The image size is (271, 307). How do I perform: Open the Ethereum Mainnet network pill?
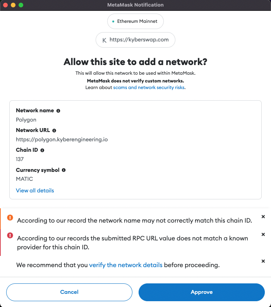pos(135,22)
